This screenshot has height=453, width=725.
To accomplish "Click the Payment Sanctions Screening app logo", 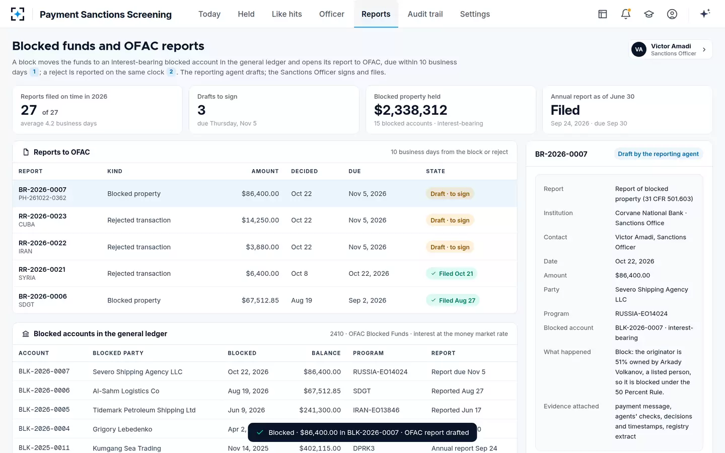I will pyautogui.click(x=18, y=14).
